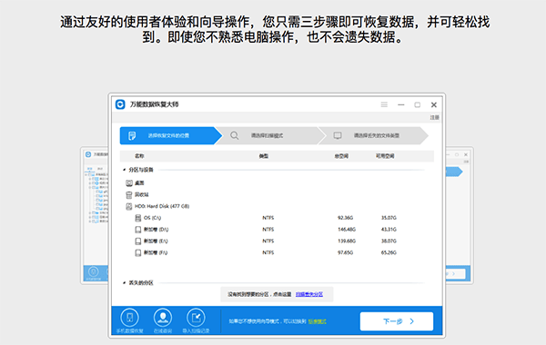
Task: Click the drive icon beside OS (C:\)
Action: click(x=138, y=218)
